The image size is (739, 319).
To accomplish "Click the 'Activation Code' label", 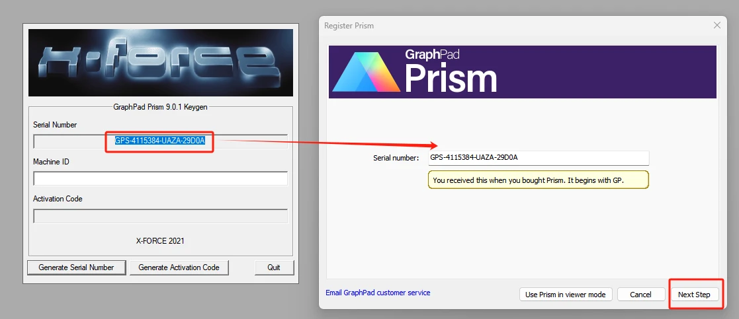I will (x=58, y=199).
